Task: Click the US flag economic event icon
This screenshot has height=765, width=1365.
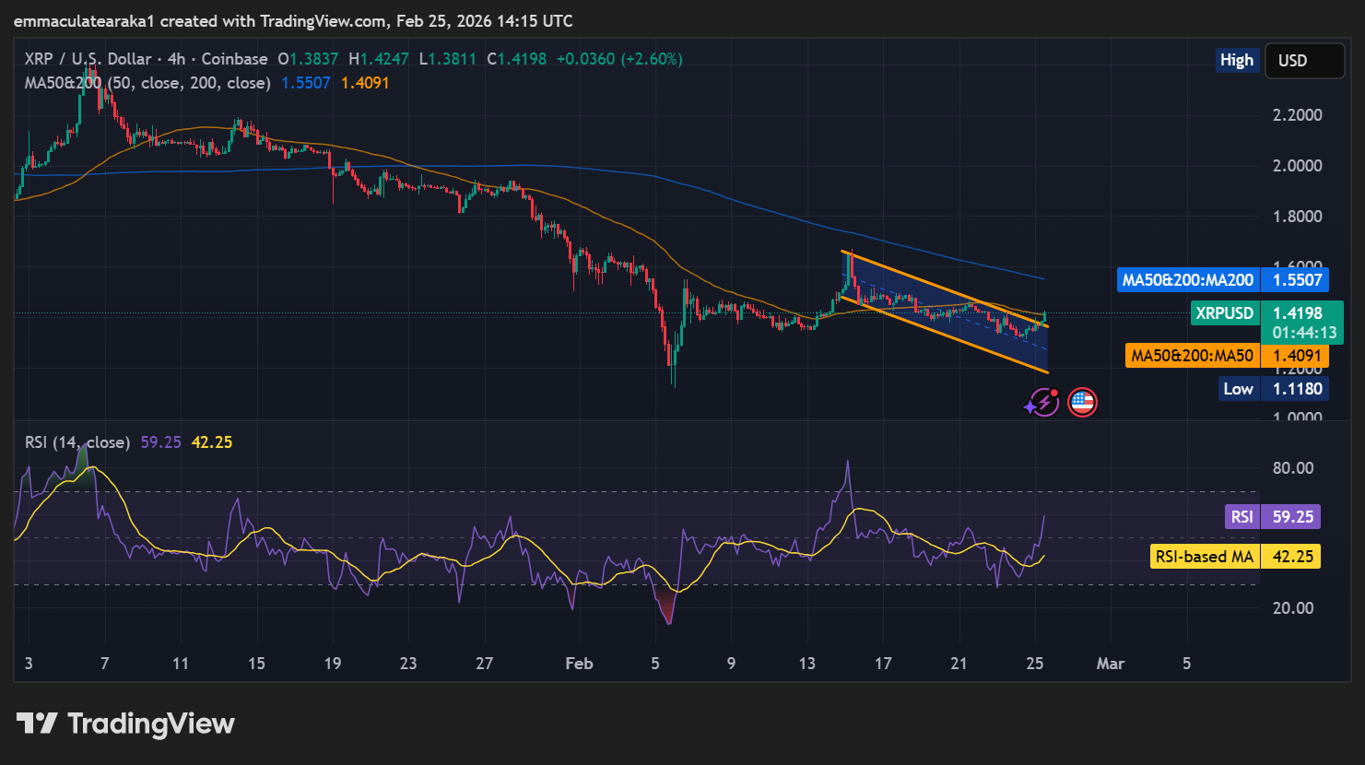Action: [1082, 403]
